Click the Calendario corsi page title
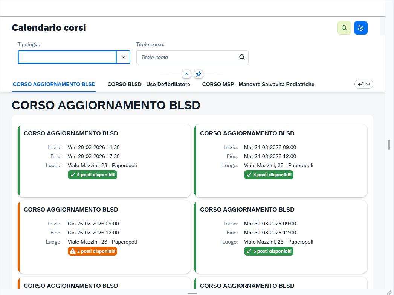This screenshot has width=394, height=295. pyautogui.click(x=49, y=27)
